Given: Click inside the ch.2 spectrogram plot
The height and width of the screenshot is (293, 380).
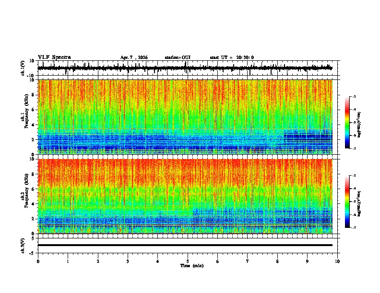Looking at the screenshot, I should pyautogui.click(x=185, y=196).
